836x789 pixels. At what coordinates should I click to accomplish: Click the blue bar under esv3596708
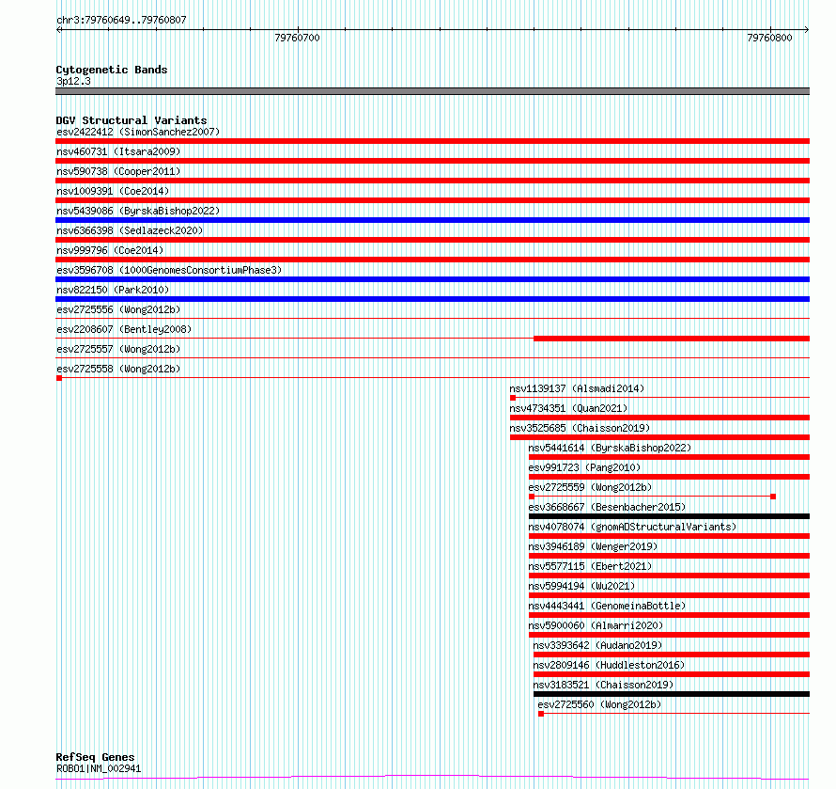pos(432,279)
